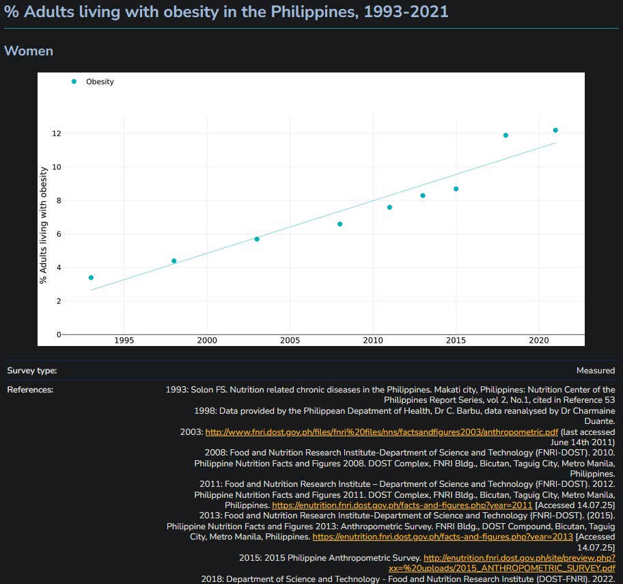Click the x-axis tick label 2000
This screenshot has width=623, height=584.
pyautogui.click(x=207, y=341)
